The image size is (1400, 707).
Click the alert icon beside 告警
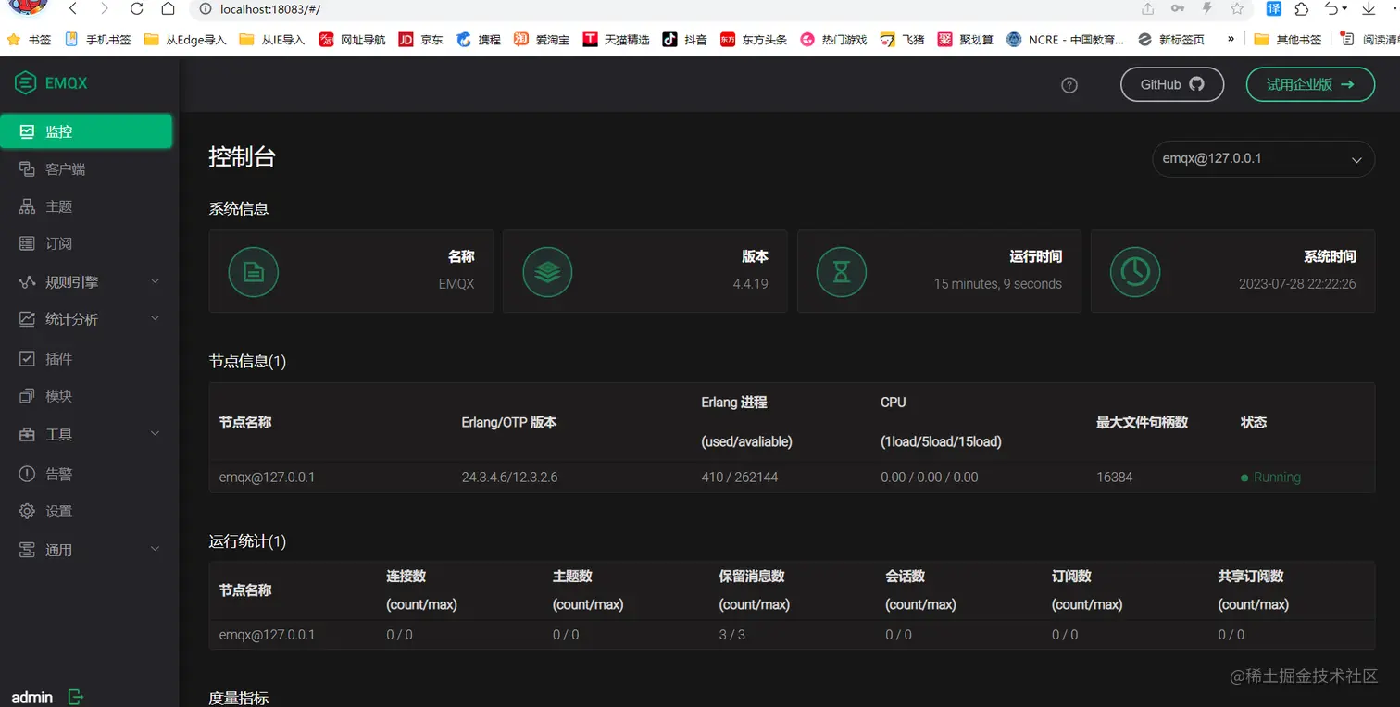27,474
